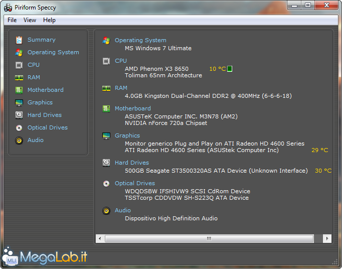Click the Hard Drives heading in main panel
This screenshot has width=342, height=269.
tap(132, 163)
